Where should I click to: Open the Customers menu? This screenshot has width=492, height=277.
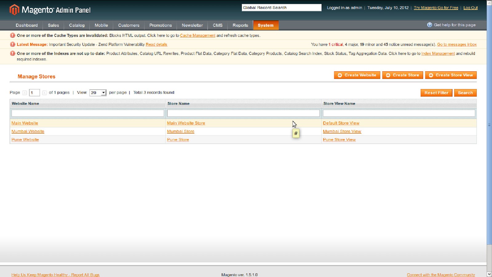129,25
